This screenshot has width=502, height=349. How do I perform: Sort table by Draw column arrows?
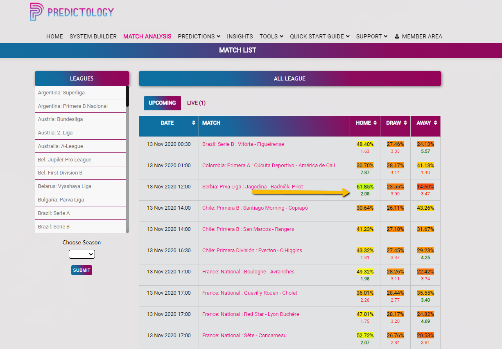405,123
